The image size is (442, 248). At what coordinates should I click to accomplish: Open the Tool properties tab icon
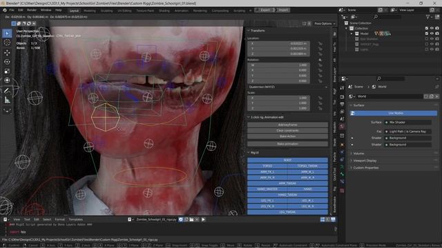point(342,87)
